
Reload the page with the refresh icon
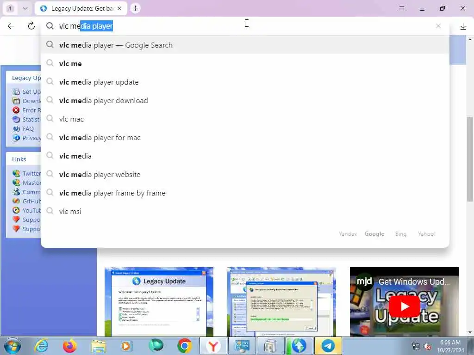point(31,26)
